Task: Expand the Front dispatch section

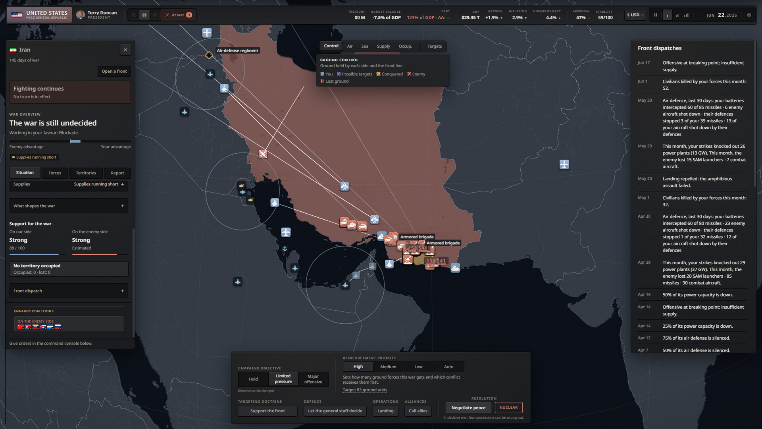Action: (69, 291)
